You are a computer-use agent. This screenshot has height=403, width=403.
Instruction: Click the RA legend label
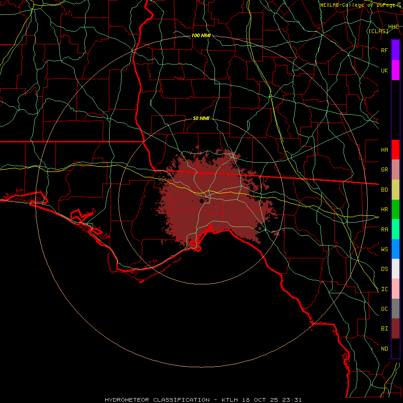click(385, 230)
